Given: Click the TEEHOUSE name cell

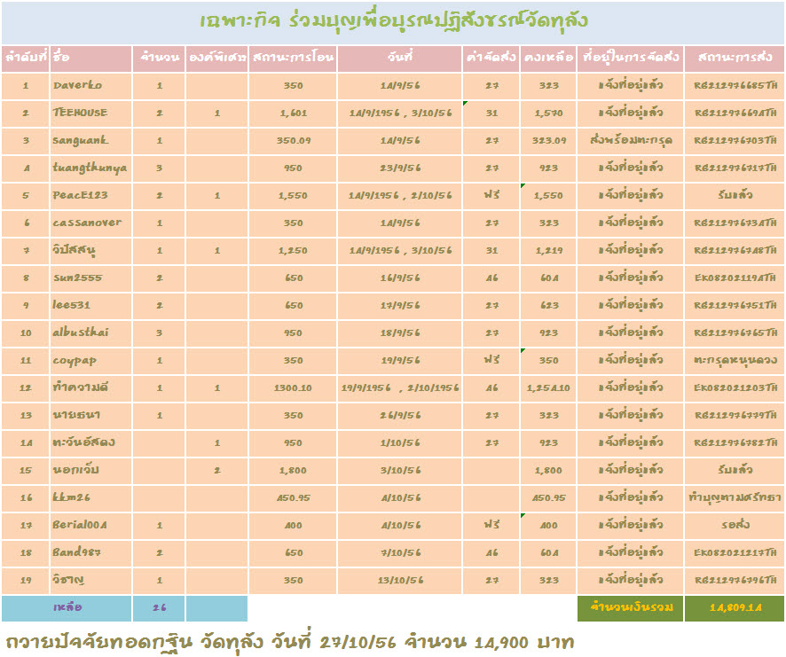Looking at the screenshot, I should click(x=90, y=113).
